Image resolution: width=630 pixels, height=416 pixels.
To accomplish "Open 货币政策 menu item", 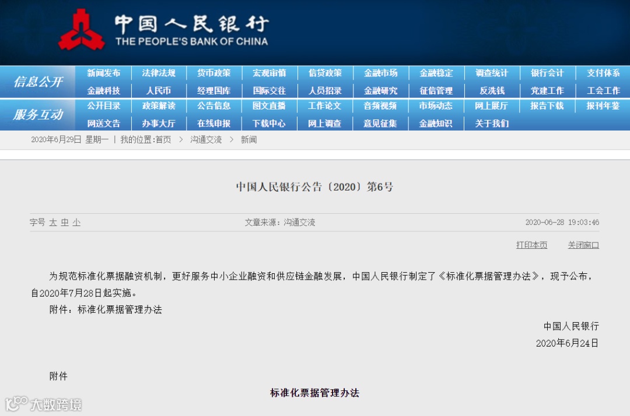I will (214, 73).
